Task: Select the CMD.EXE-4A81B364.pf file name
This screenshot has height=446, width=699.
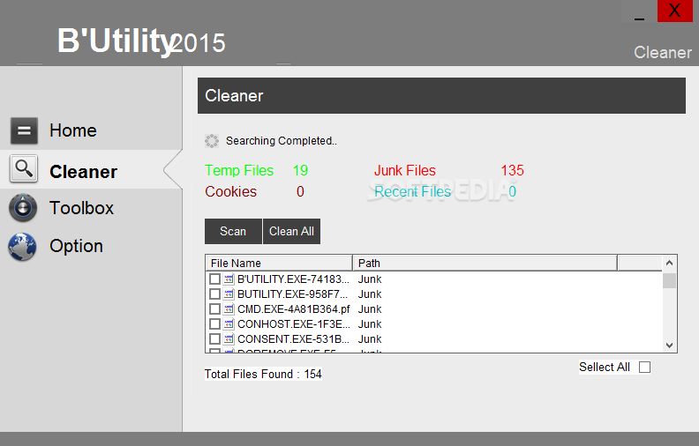Action: [x=293, y=308]
